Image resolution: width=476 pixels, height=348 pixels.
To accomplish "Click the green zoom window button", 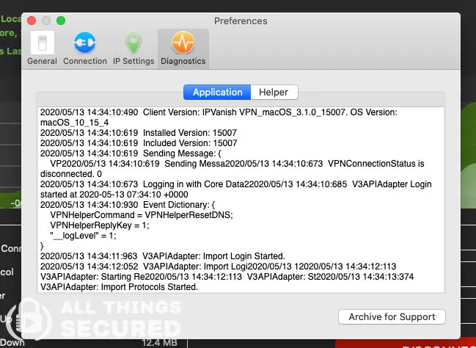I will (x=61, y=21).
